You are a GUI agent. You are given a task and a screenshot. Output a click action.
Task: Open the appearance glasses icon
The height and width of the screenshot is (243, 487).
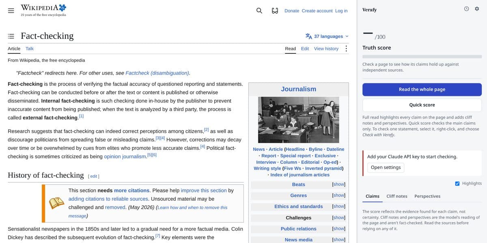[x=275, y=11]
